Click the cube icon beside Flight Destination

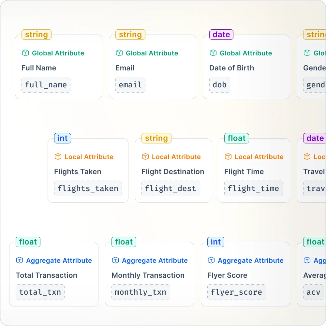tap(145, 157)
